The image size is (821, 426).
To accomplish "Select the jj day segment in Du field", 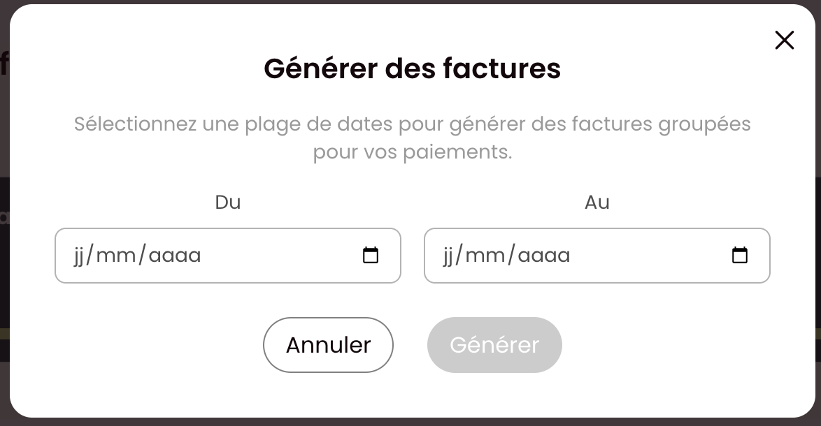I will point(79,256).
